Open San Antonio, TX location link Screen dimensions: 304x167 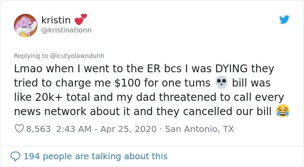pos(199,129)
